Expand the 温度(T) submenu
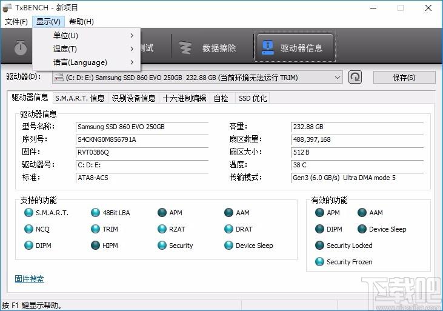443x311 pixels. tap(87, 49)
